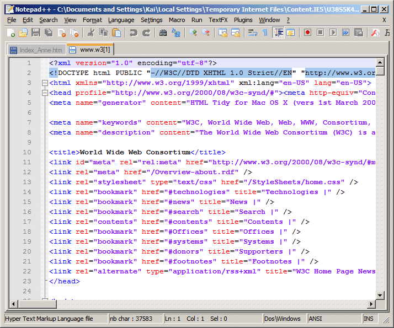
Task: Open the Language menu
Action: click(x=121, y=20)
